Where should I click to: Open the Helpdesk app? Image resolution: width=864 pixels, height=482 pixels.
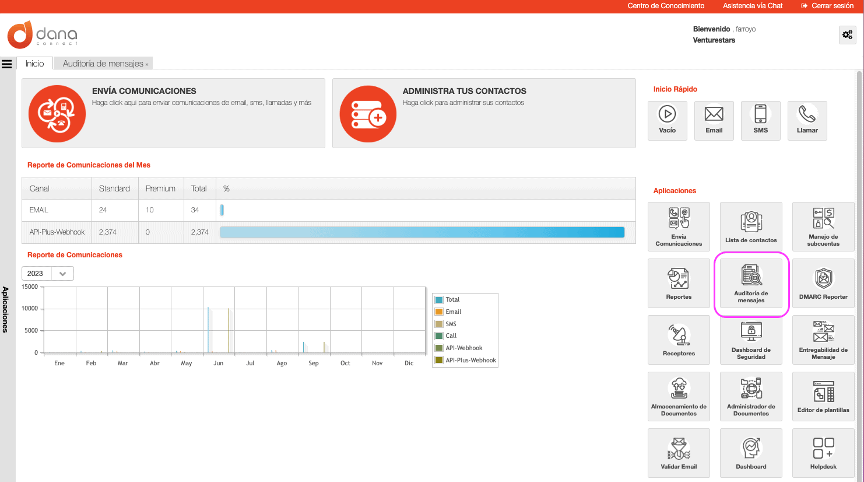pyautogui.click(x=823, y=453)
